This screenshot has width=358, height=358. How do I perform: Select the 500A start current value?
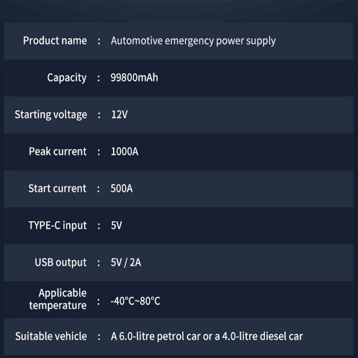click(x=122, y=188)
